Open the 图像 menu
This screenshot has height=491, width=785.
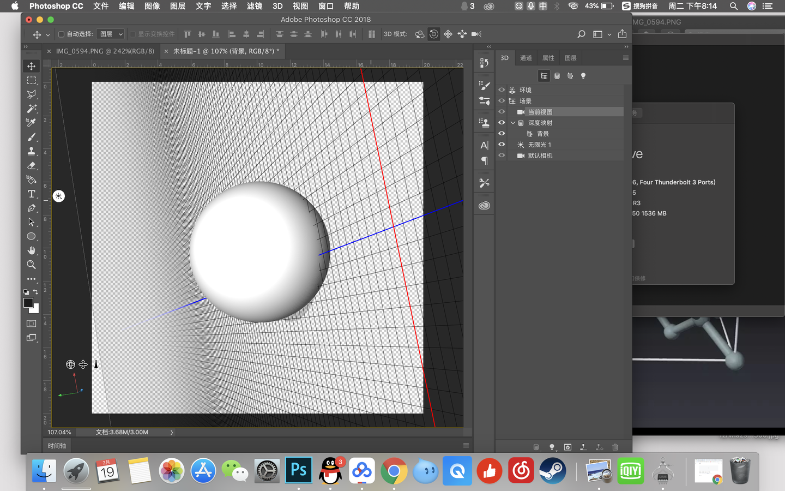pos(152,6)
